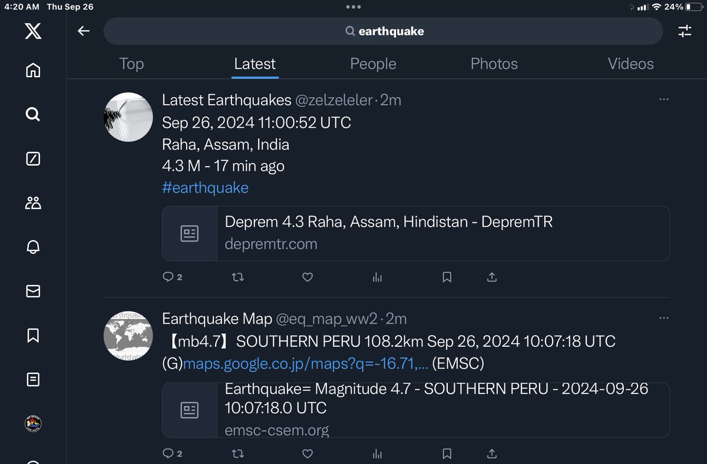Go to Home feed icon
This screenshot has height=464, width=707.
[x=33, y=71]
